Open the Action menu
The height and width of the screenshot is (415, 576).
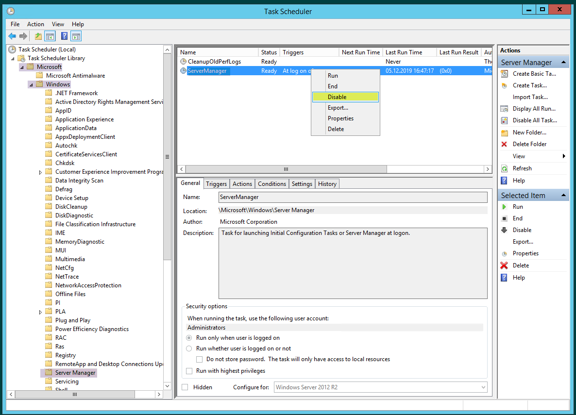pos(35,24)
